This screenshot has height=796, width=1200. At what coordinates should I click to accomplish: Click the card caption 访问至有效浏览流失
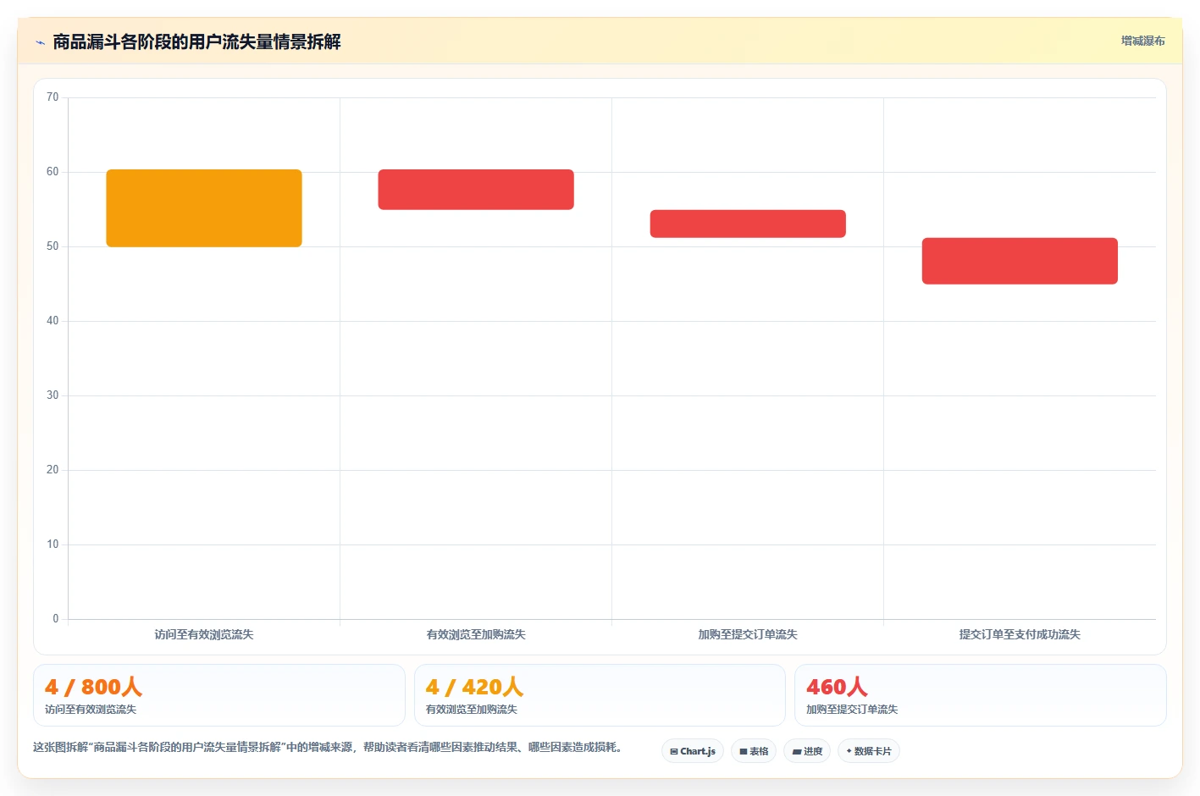[x=91, y=710]
